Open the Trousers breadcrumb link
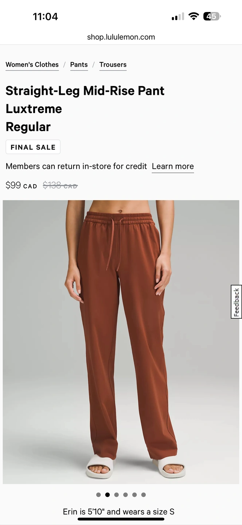 coord(113,65)
